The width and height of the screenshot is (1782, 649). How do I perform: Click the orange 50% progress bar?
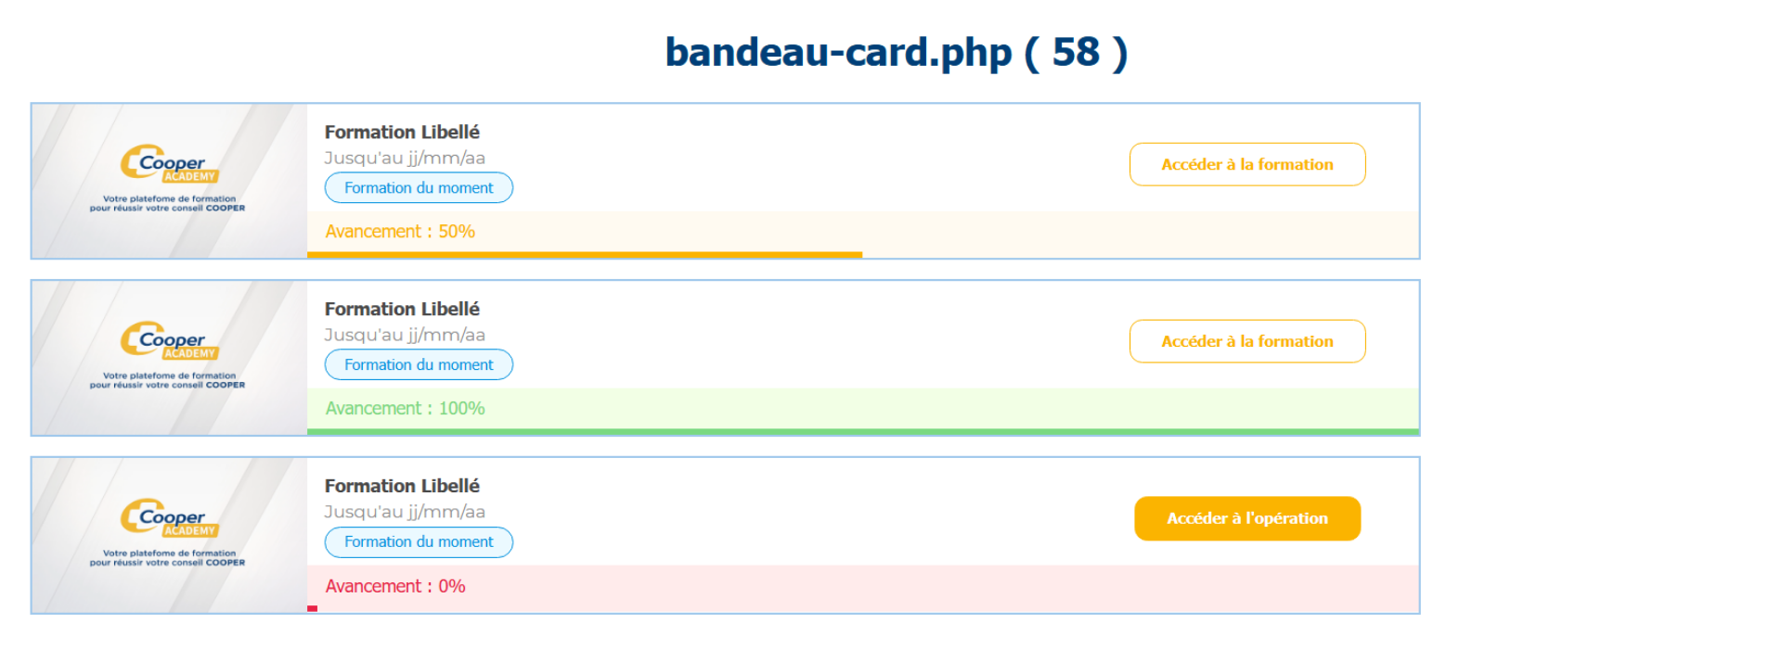point(585,254)
